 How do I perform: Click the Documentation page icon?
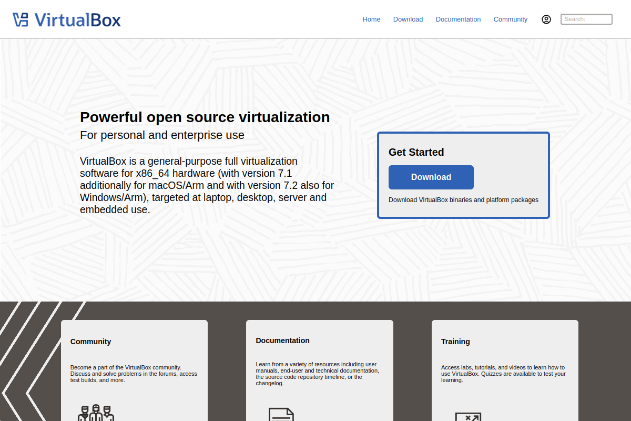tap(281, 414)
